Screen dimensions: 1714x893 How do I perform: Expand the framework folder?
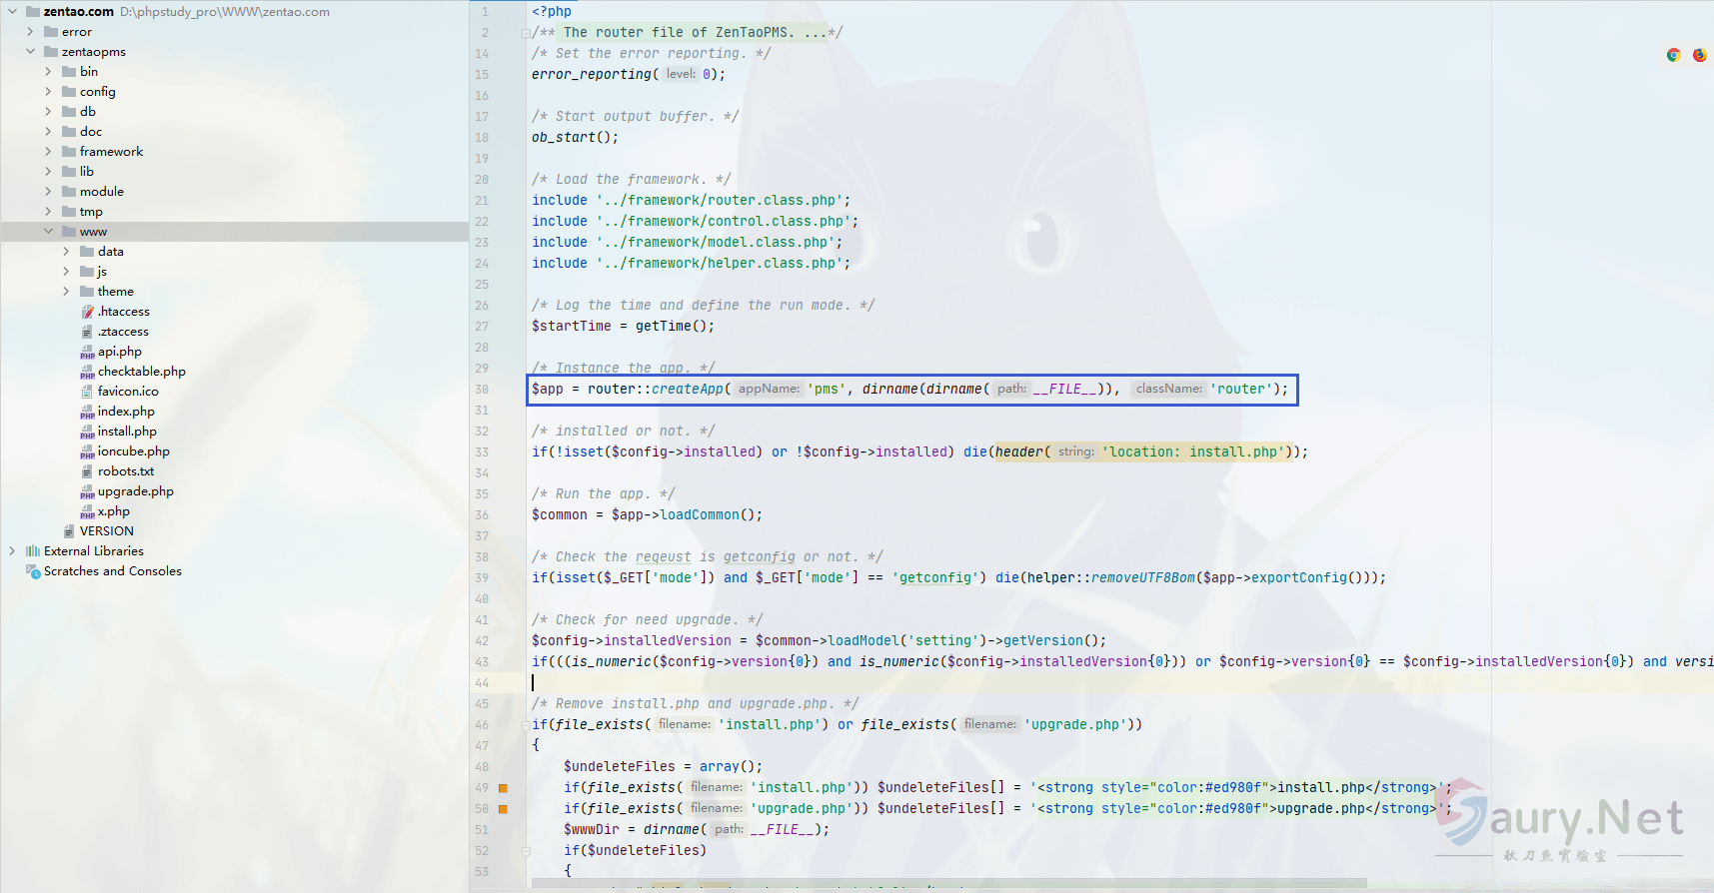(48, 152)
